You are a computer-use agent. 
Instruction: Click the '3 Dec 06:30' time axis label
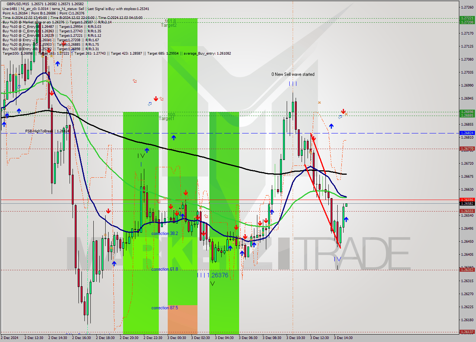[x=248, y=338]
